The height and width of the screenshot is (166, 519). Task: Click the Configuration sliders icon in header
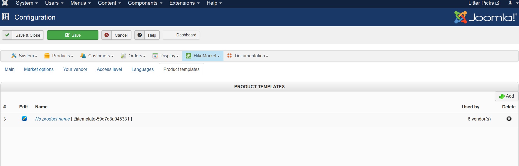(x=5, y=17)
